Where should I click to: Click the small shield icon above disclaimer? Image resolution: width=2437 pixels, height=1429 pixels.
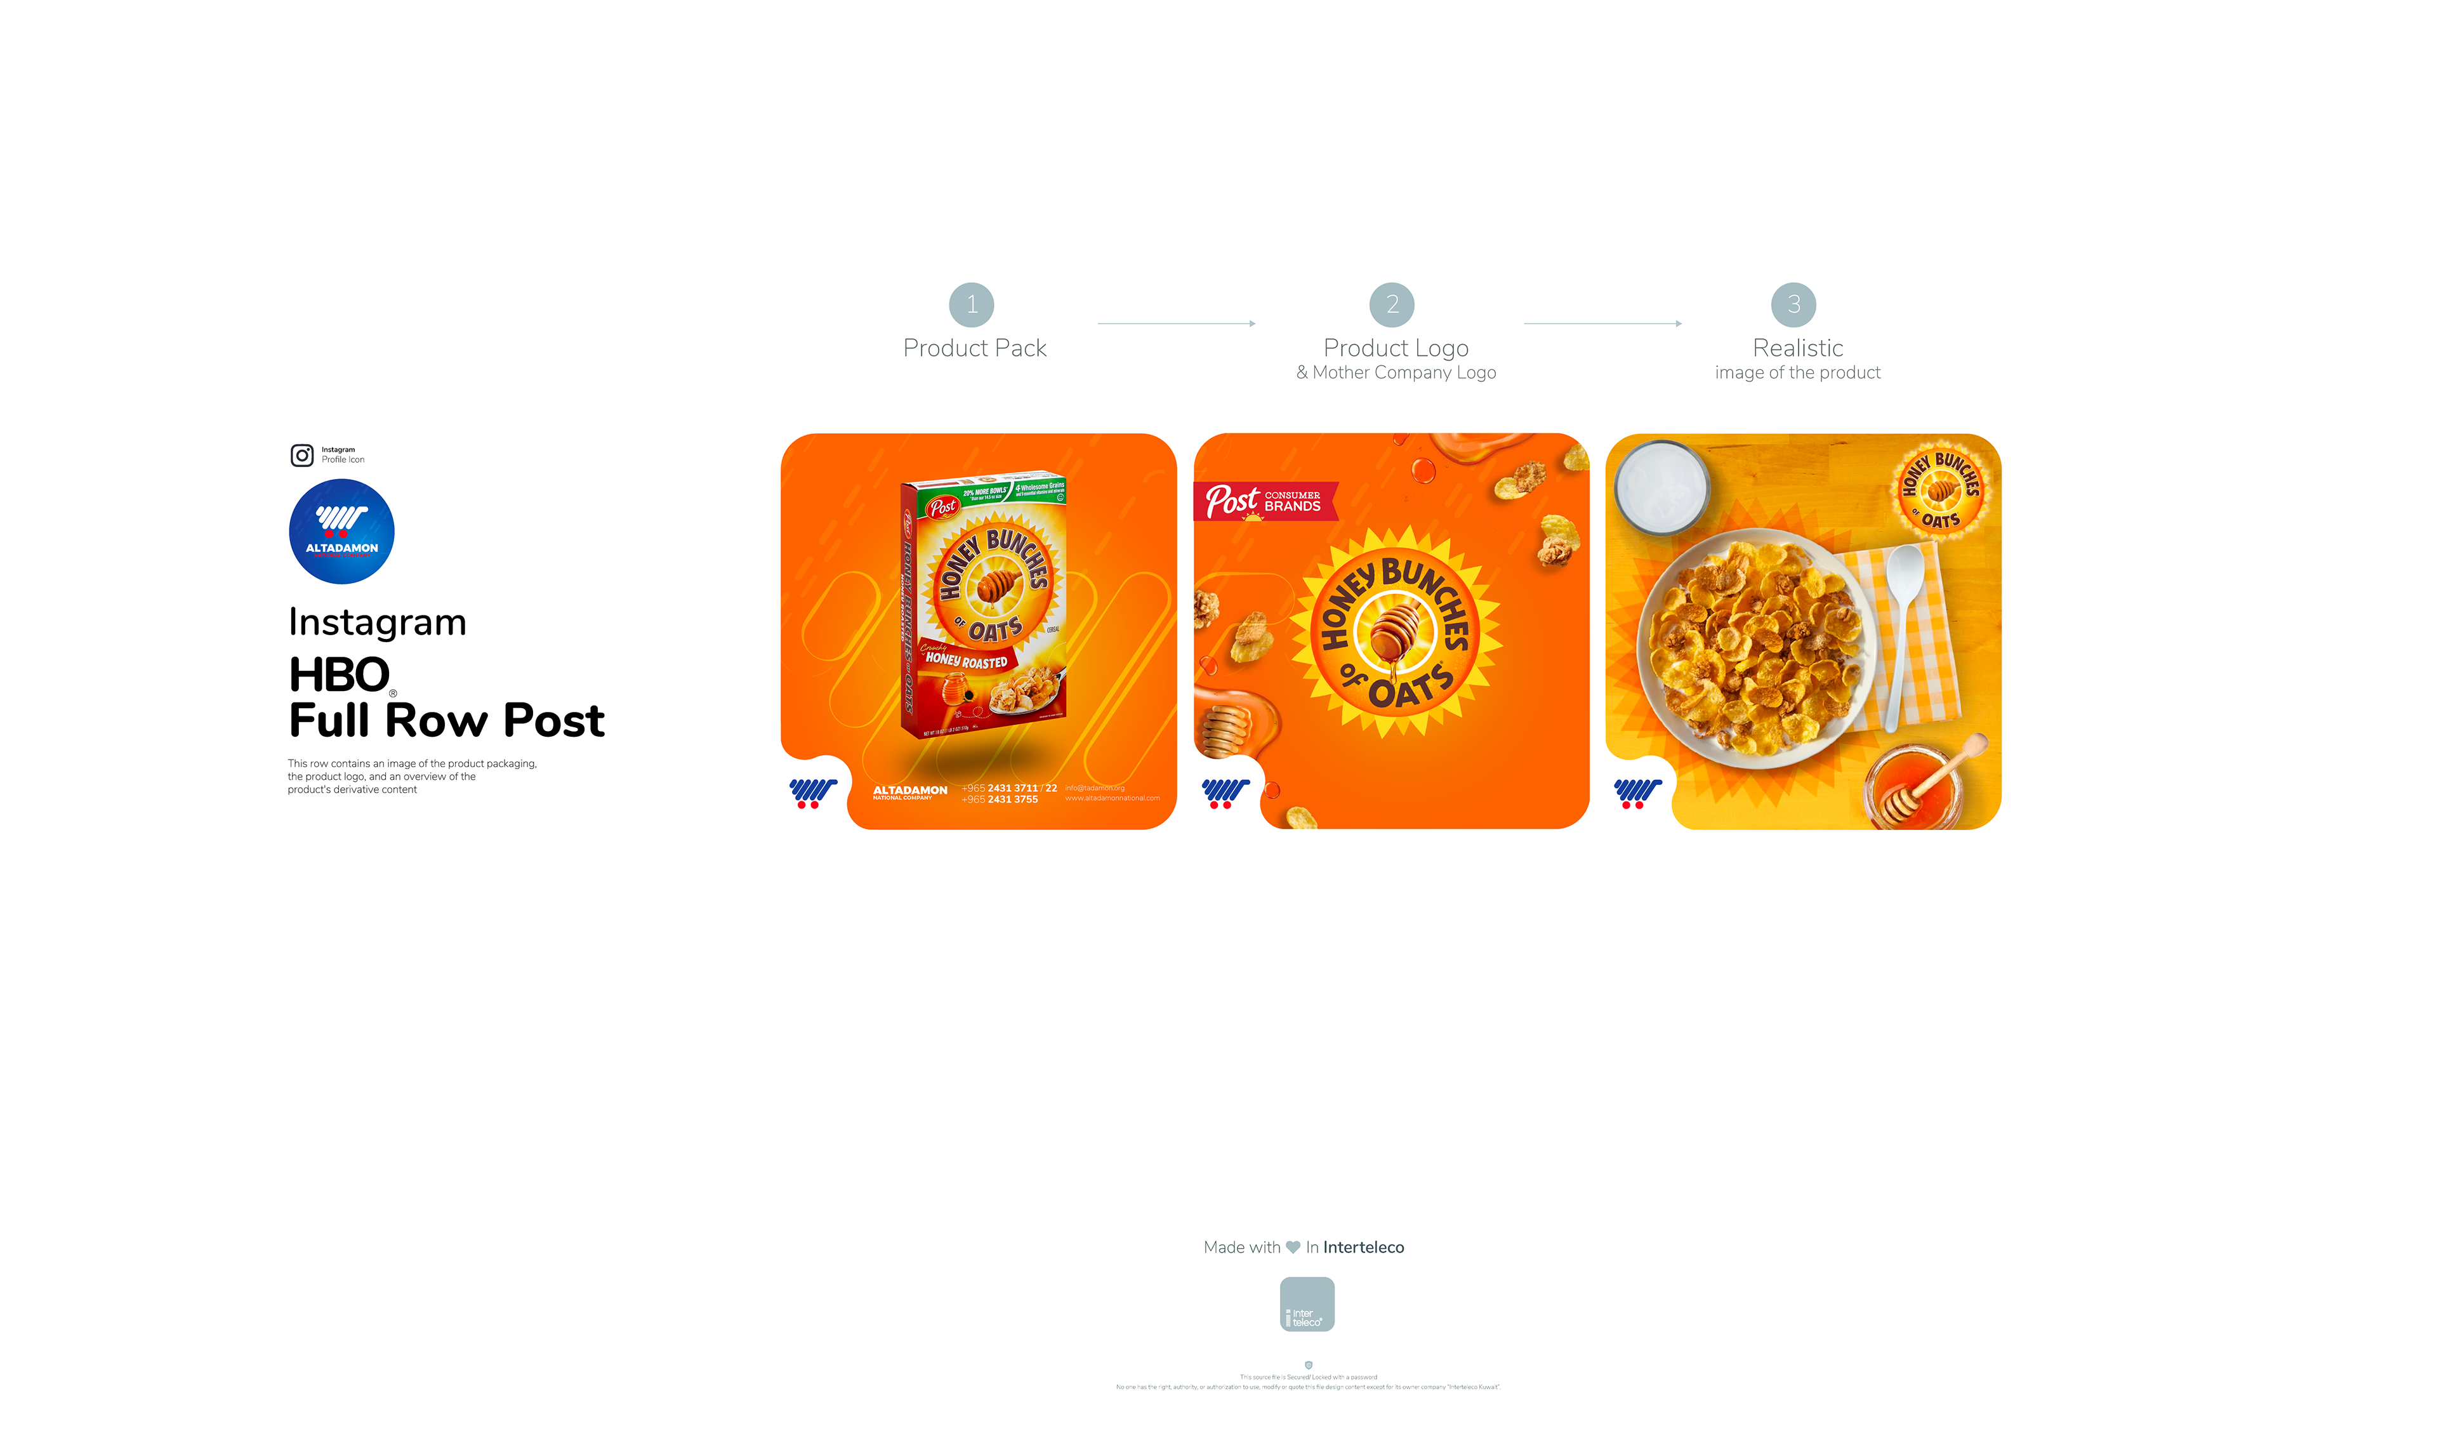point(1309,1365)
